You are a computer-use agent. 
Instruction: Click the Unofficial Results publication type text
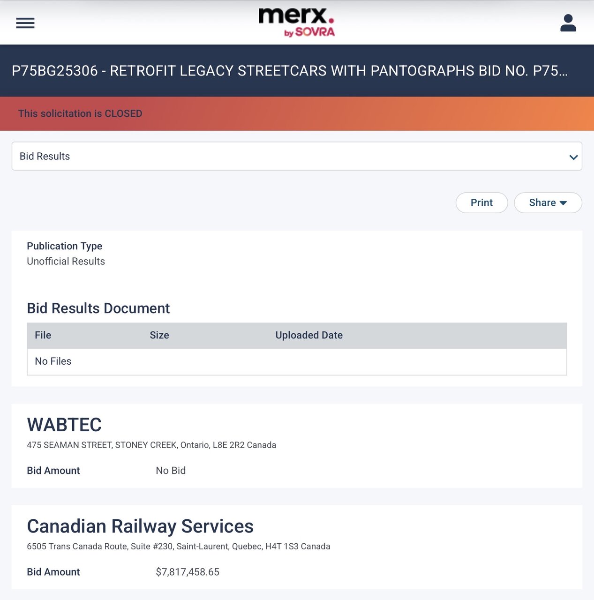click(x=66, y=261)
